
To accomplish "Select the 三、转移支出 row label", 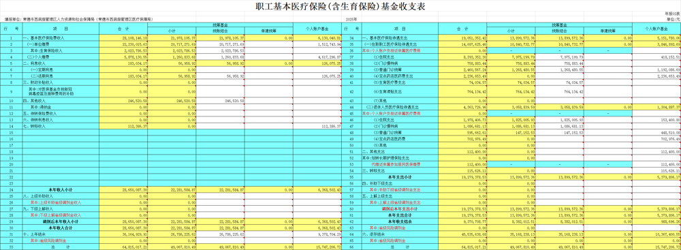I will click(x=373, y=170).
